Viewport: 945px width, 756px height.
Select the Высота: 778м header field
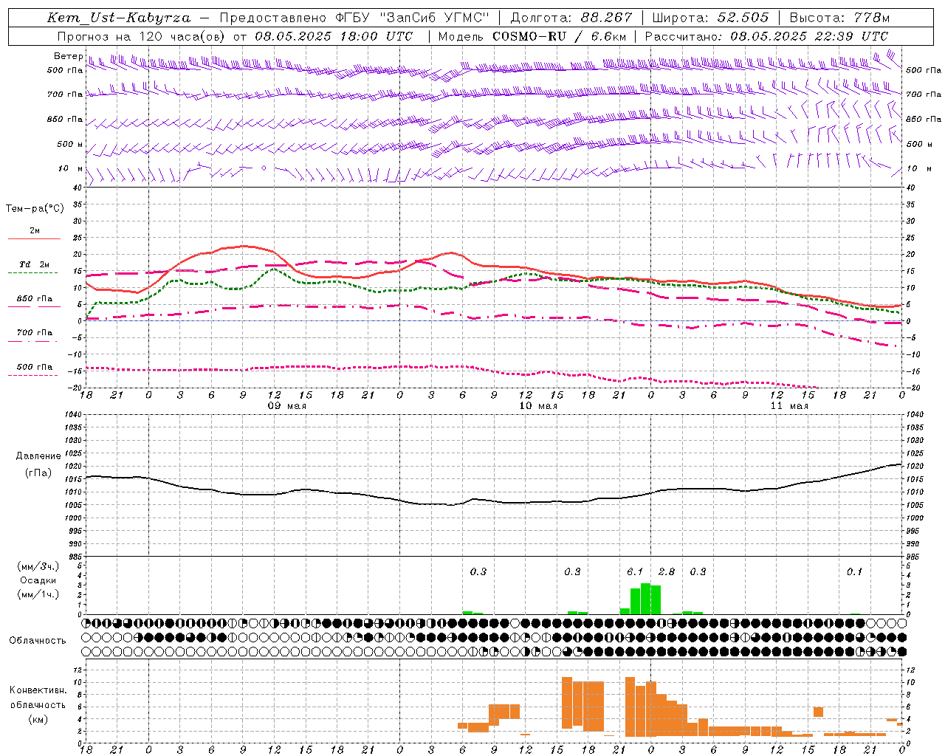pyautogui.click(x=839, y=18)
